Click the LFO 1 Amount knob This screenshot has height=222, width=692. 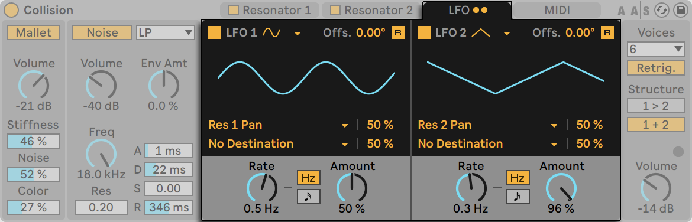[352, 188]
